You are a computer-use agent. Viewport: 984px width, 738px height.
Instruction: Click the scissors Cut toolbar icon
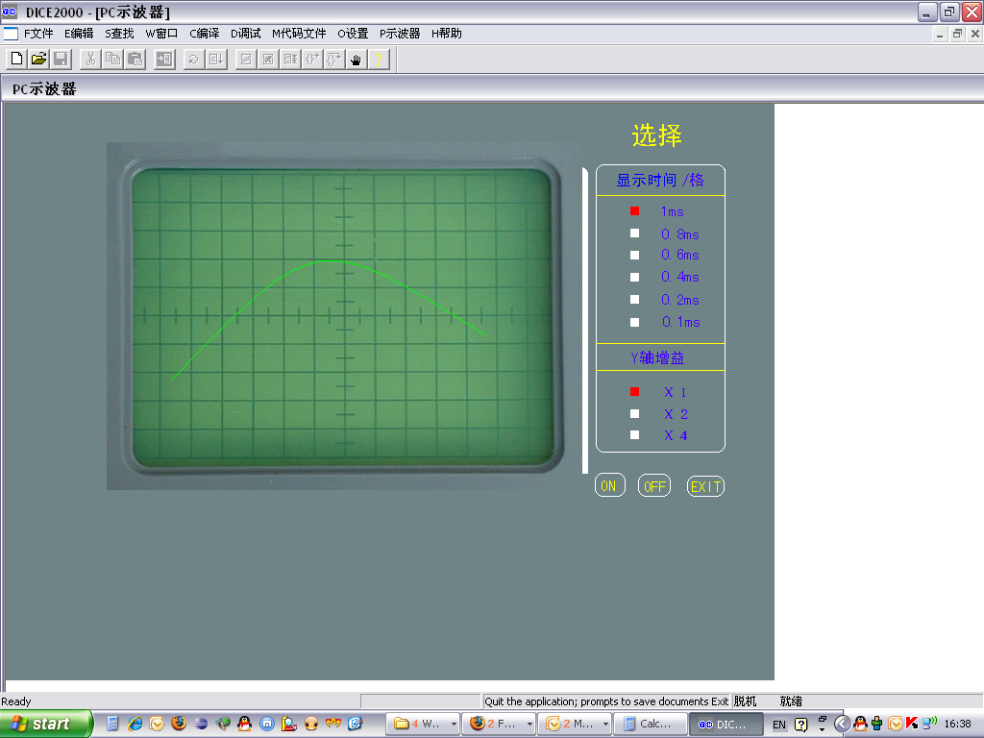(89, 60)
